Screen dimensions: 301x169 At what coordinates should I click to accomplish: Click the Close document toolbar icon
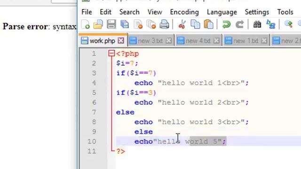point(138,24)
